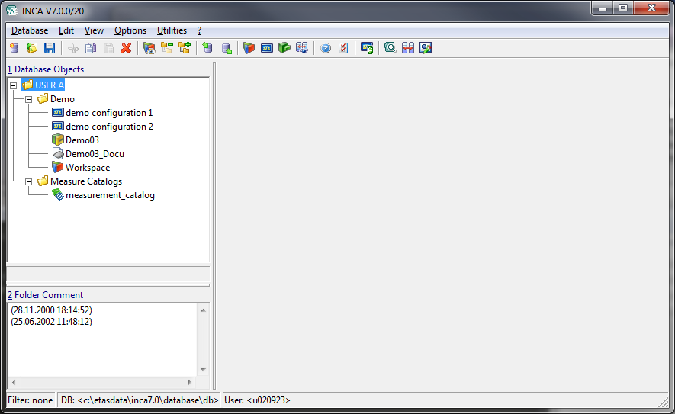Click the Folder Comment scroll up arrow

(203, 310)
